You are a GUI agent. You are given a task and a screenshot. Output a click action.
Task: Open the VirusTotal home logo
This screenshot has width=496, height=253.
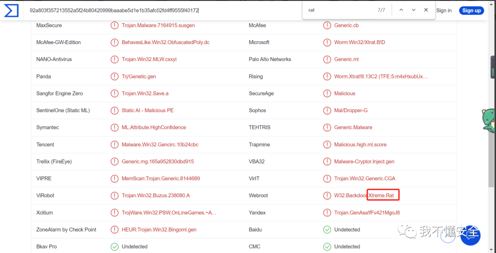[x=11, y=11]
